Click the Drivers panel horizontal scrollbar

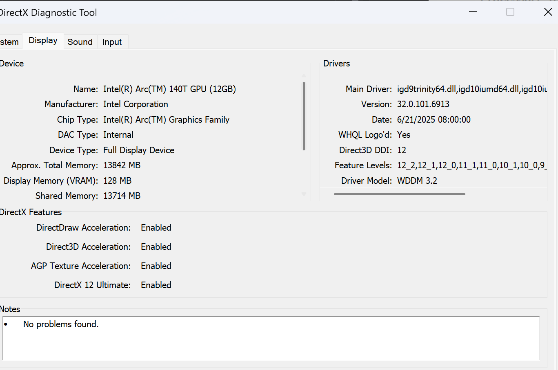click(400, 194)
